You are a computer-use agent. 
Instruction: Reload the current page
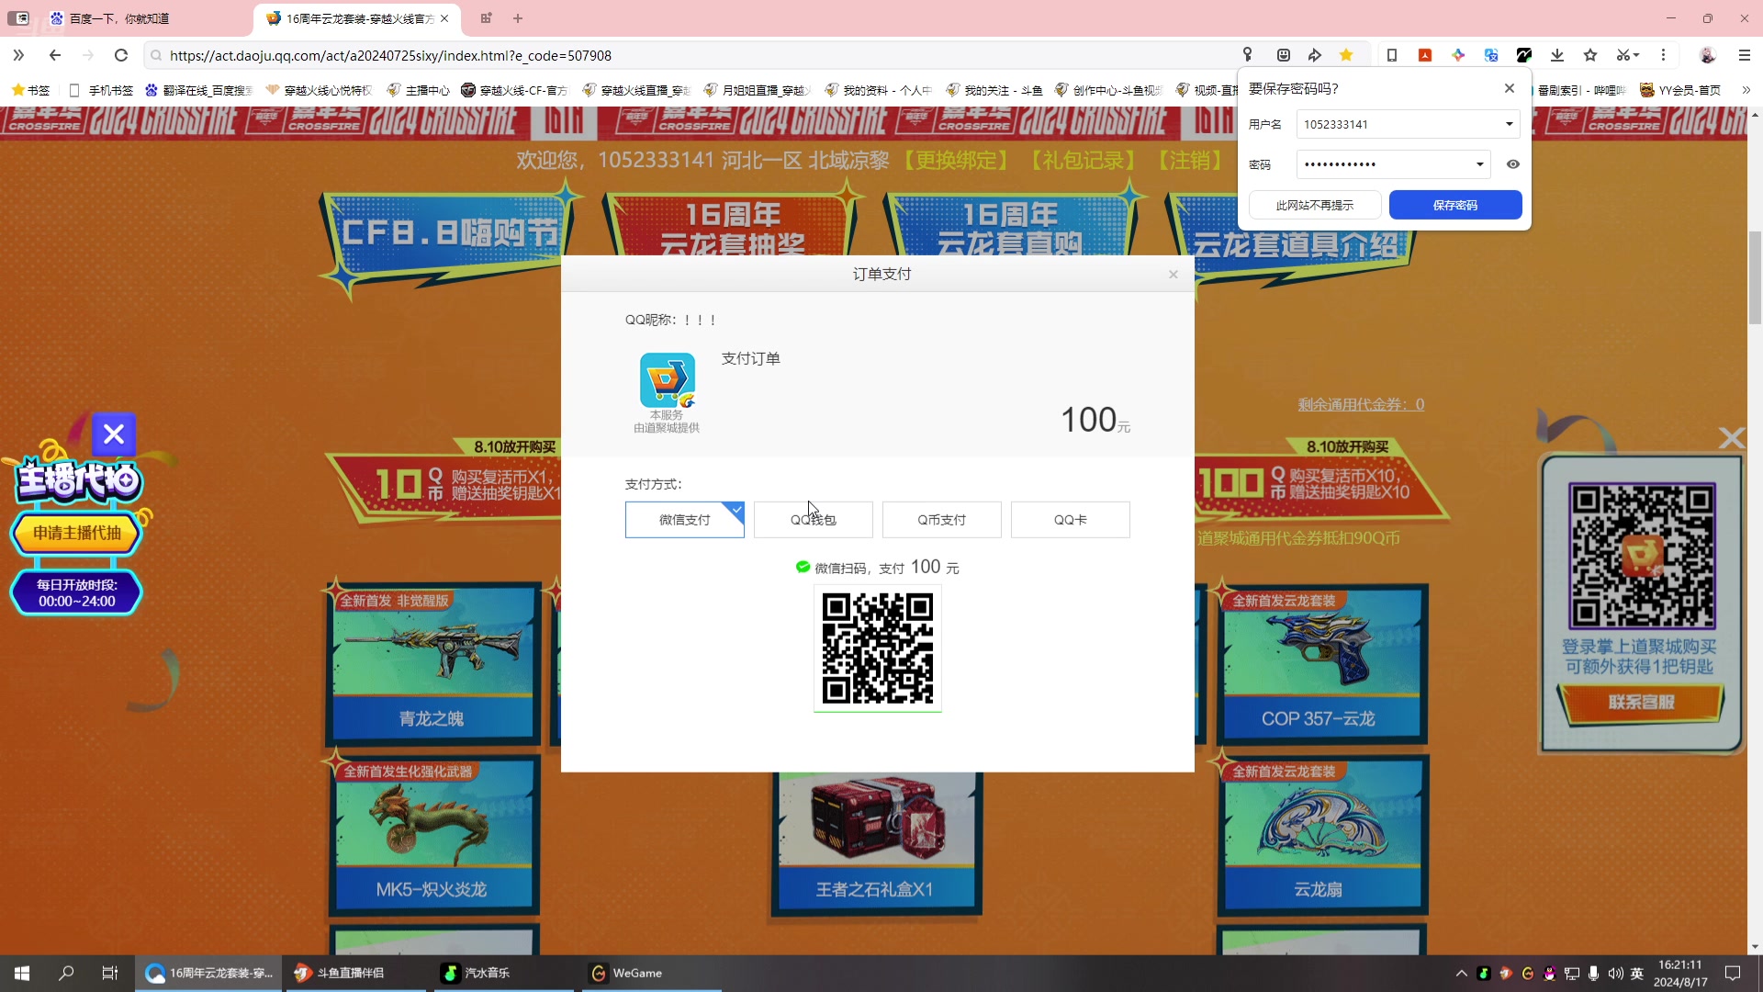coord(120,55)
